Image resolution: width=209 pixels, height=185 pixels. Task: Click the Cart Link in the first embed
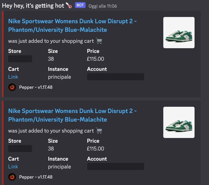coord(13,77)
